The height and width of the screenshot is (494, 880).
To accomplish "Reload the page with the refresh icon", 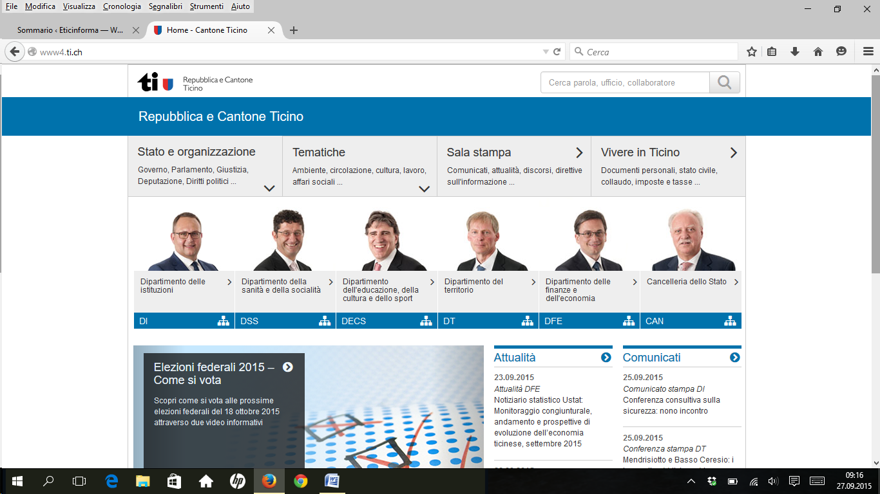I will coord(557,52).
